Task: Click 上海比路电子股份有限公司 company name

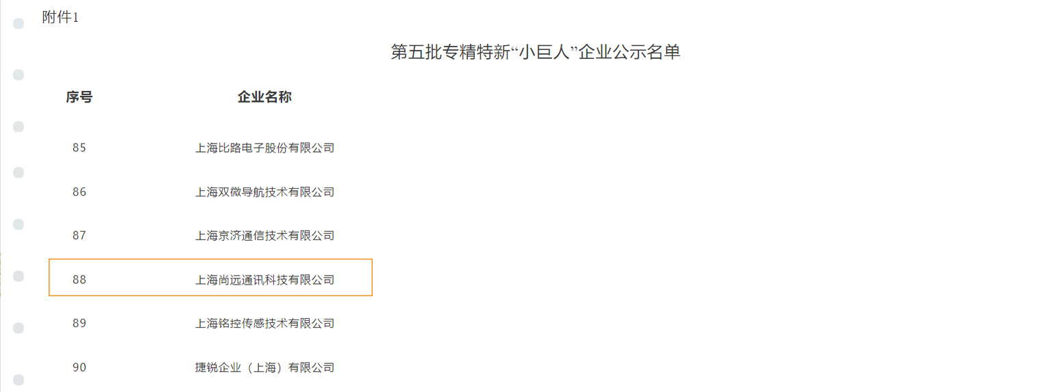Action: click(x=265, y=148)
